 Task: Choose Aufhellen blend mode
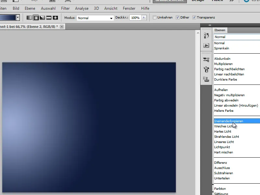click(237, 90)
